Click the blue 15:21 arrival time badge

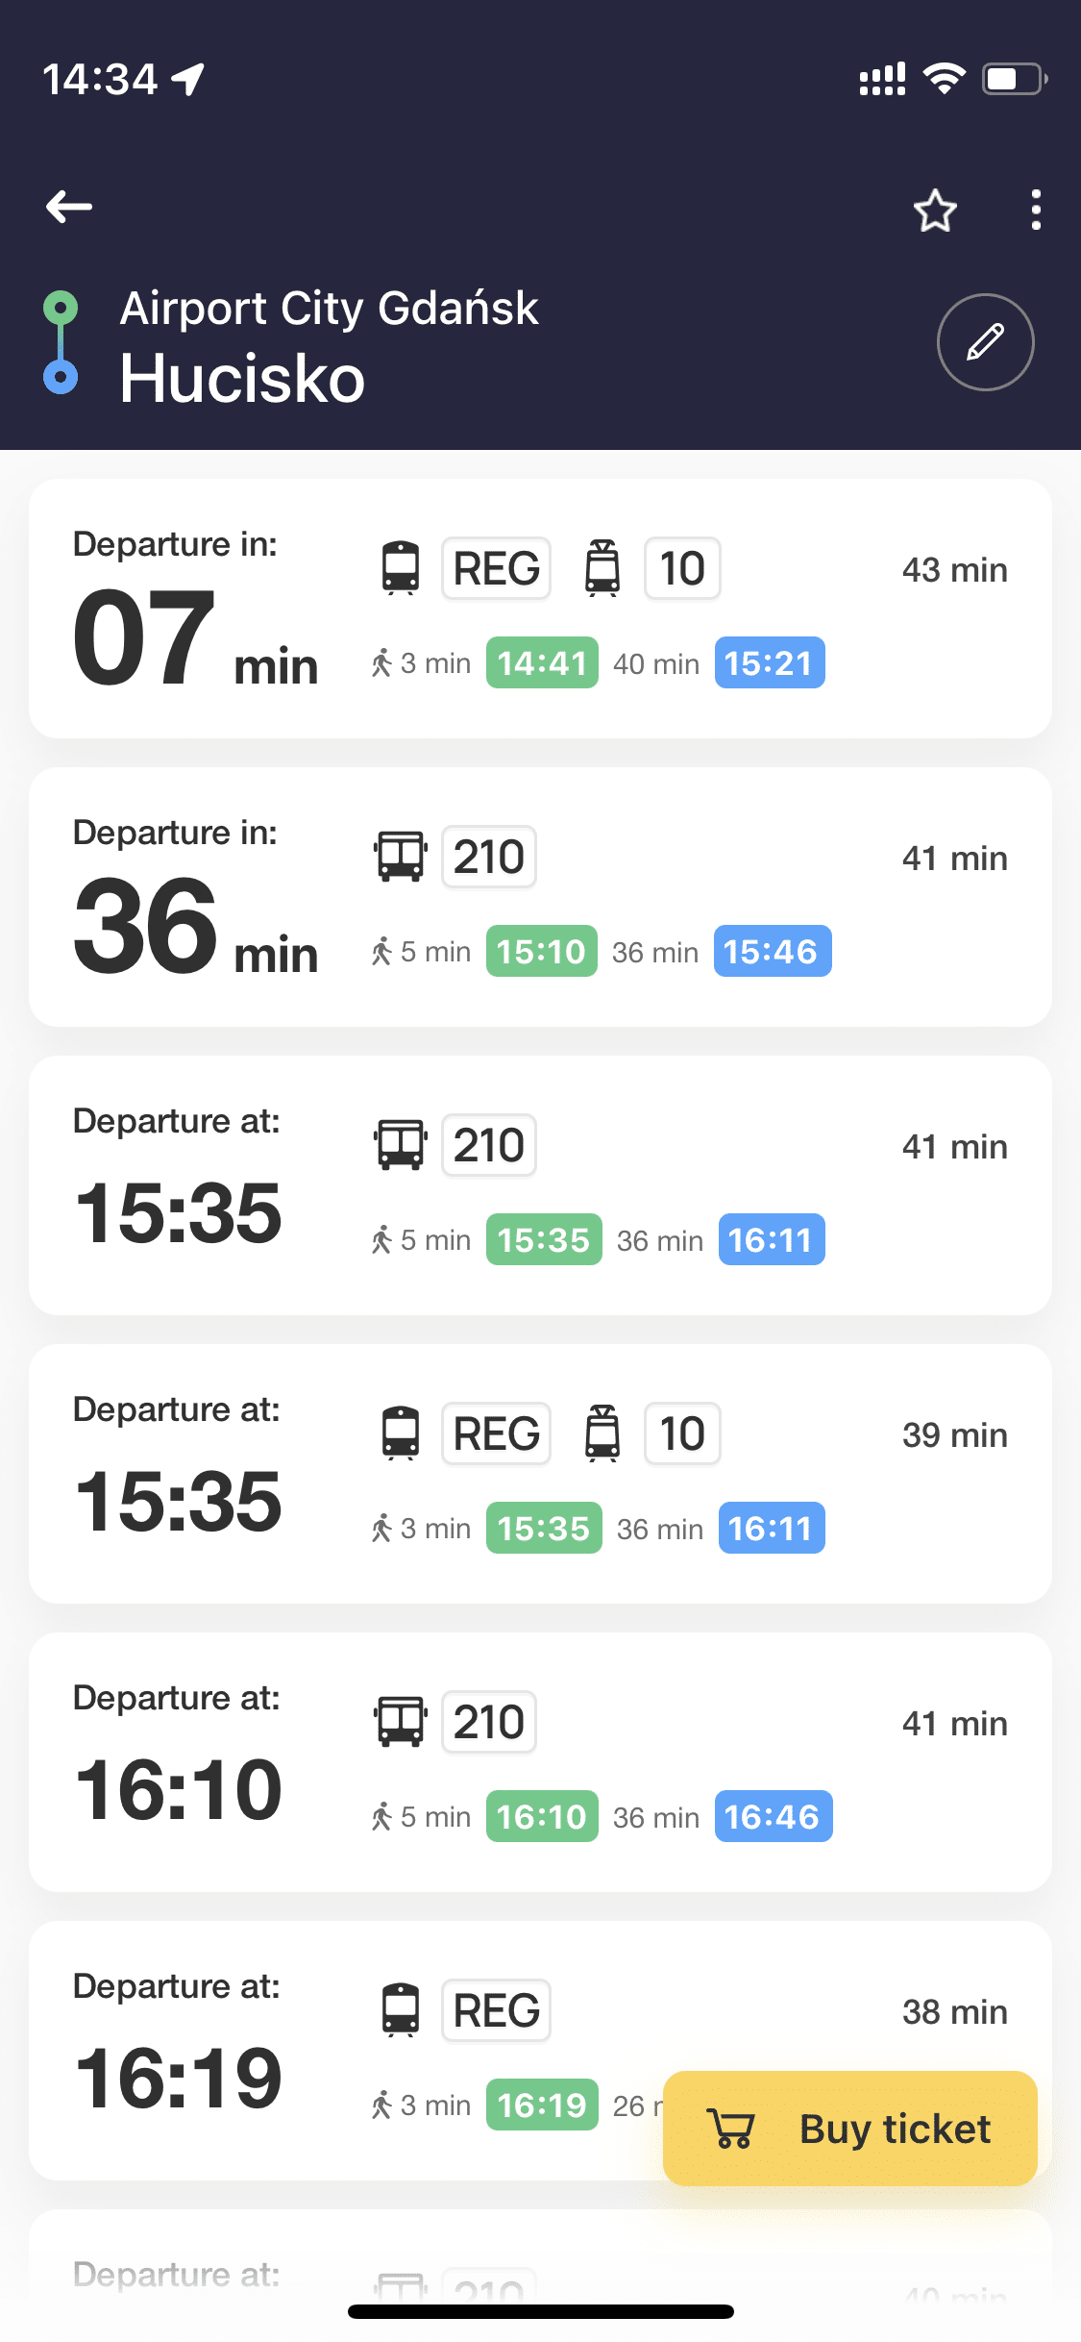point(769,663)
